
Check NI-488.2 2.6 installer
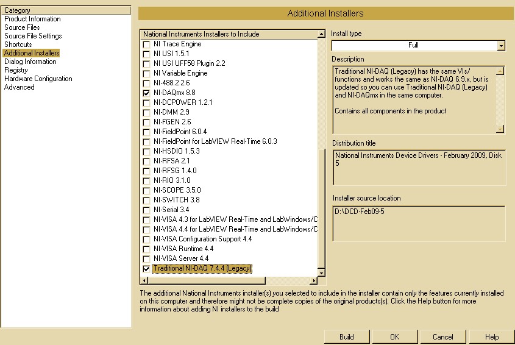click(146, 83)
